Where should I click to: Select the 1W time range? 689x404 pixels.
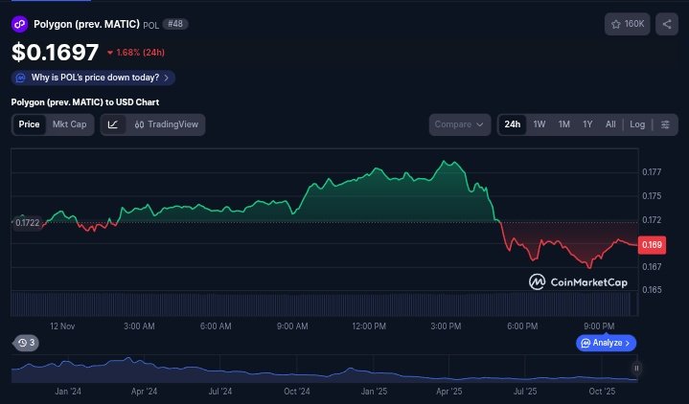(x=540, y=124)
